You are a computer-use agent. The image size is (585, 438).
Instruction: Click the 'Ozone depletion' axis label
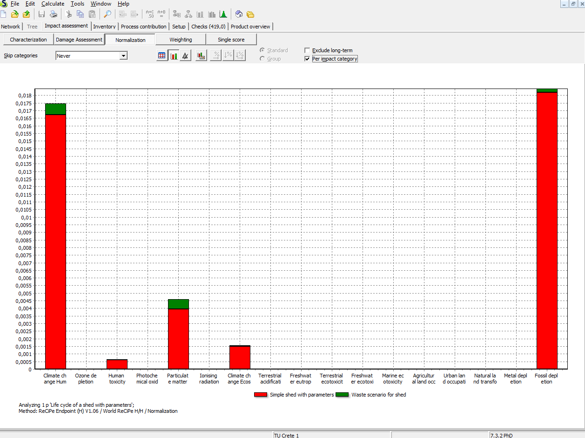pos(86,379)
